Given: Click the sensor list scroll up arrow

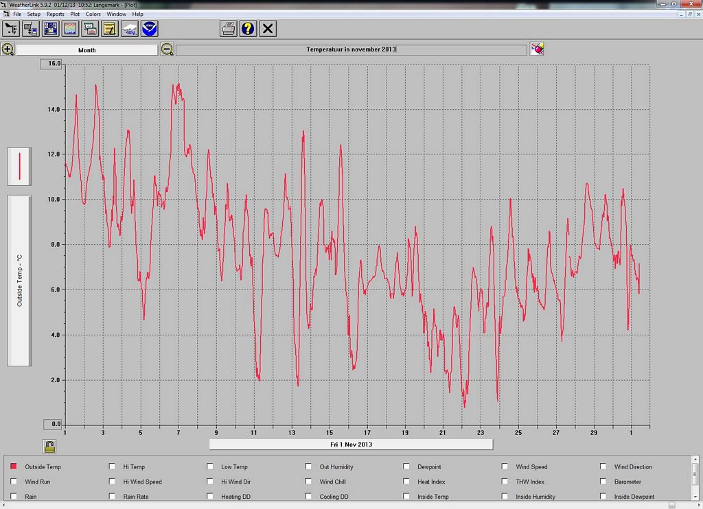Looking at the screenshot, I should (x=695, y=459).
